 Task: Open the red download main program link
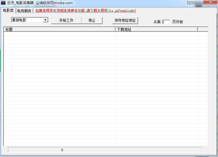(86, 11)
